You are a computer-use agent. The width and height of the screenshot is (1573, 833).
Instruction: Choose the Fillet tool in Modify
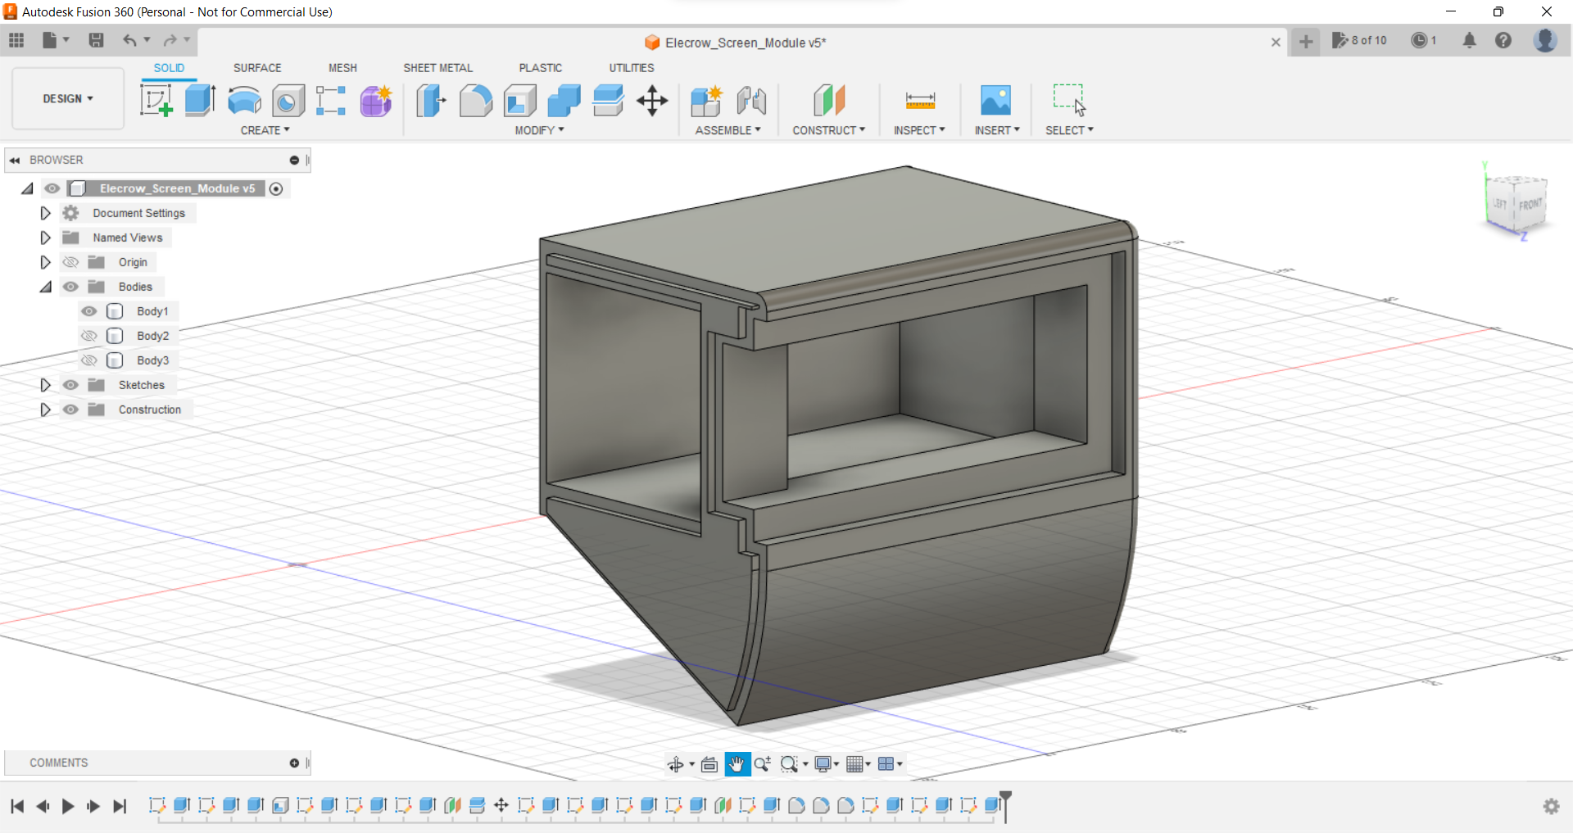(x=475, y=101)
